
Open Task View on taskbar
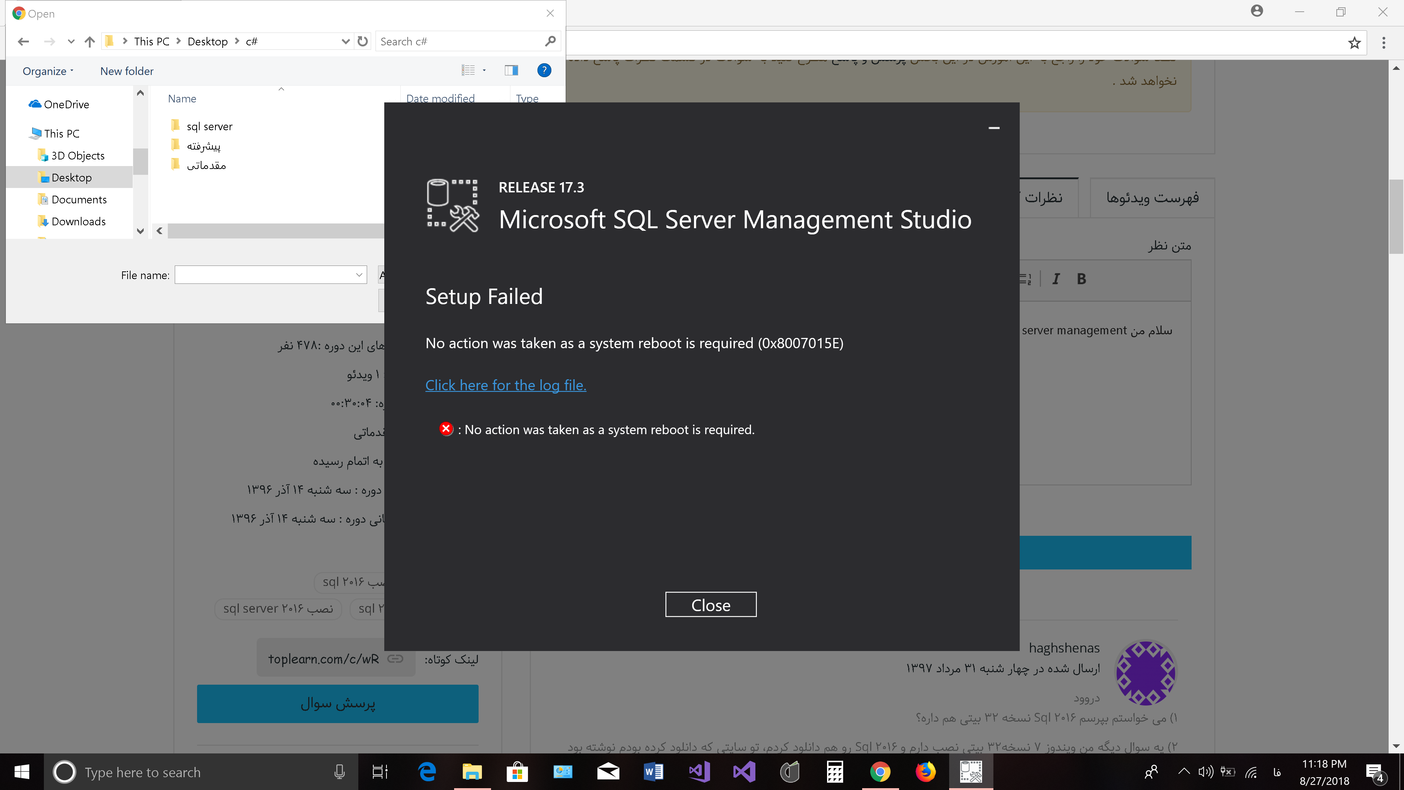[x=380, y=772]
